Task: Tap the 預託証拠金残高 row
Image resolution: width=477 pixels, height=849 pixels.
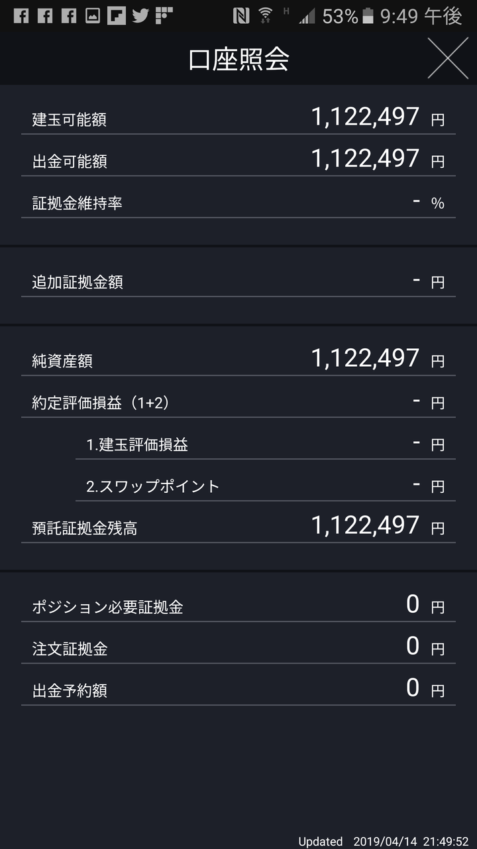Action: coord(238,527)
